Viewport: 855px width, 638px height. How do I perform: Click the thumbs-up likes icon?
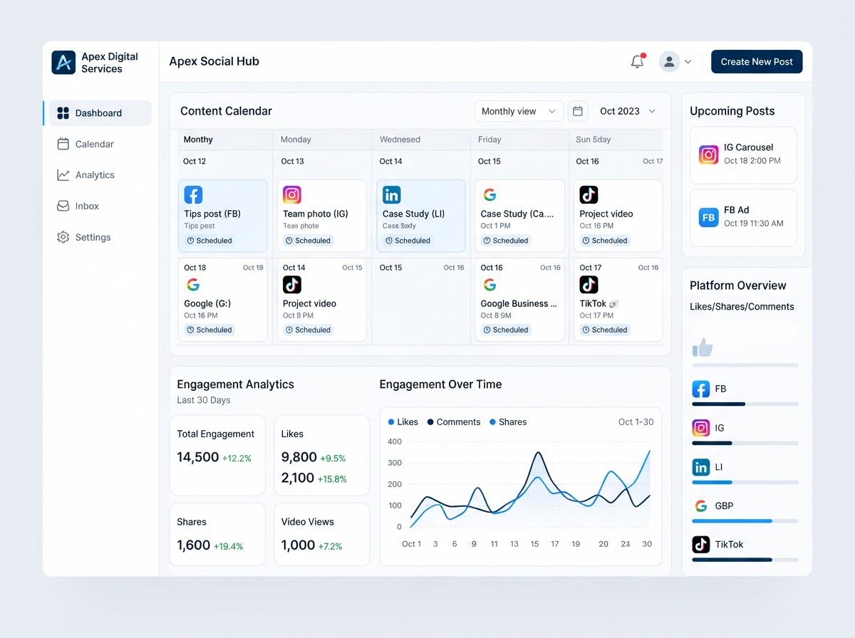click(x=703, y=348)
